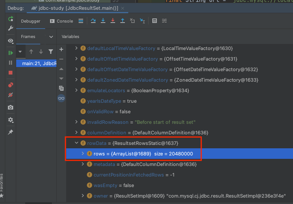Click the Run to Cursor icon
Screen dimensions: 293x204
coord(142,21)
